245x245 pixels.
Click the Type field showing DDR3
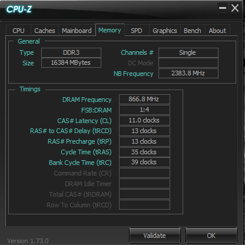[71, 52]
